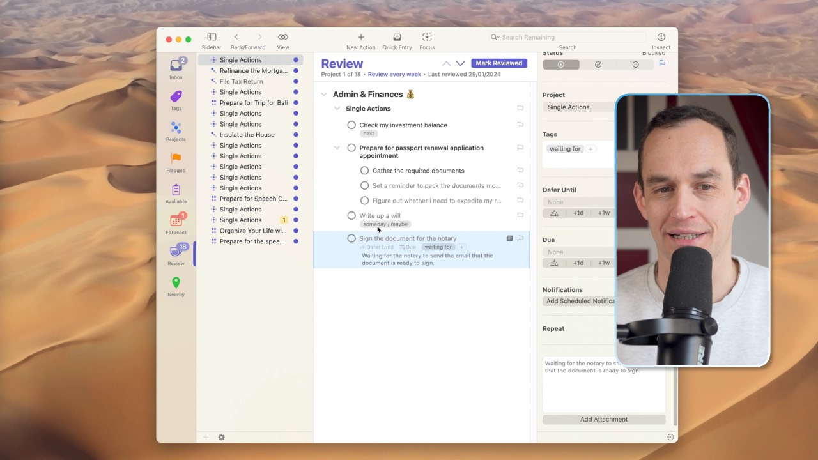Set inspector status to Dropped

click(635, 65)
